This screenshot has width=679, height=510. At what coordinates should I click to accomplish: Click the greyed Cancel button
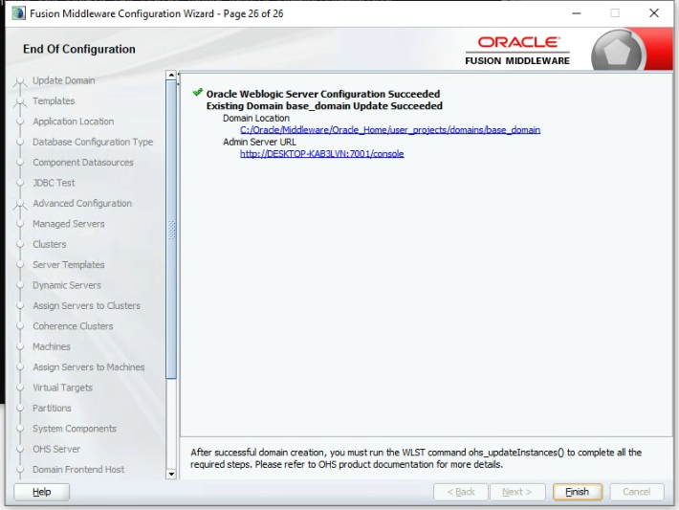pos(637,492)
